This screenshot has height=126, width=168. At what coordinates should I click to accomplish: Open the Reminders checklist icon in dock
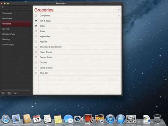pos(47,119)
